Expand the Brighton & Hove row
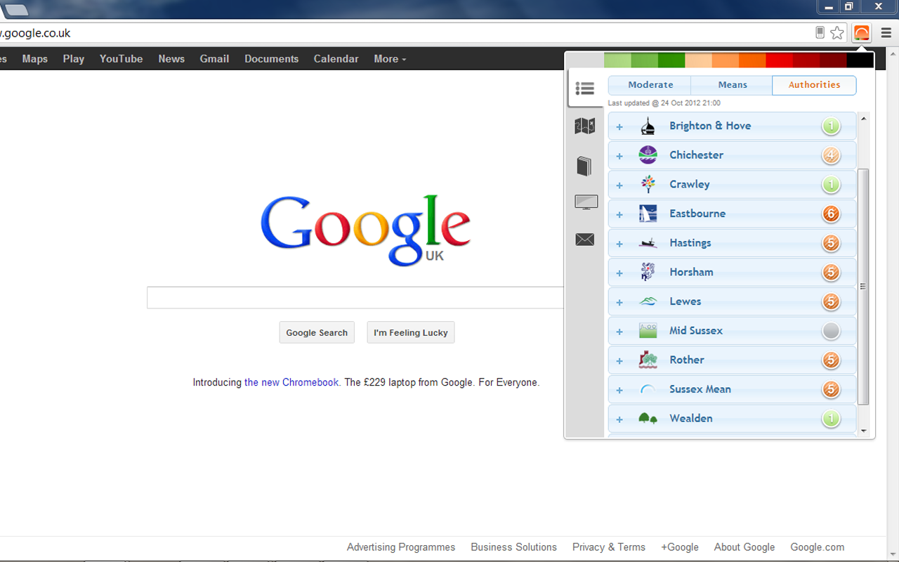Viewport: 899px width, 562px height. (619, 127)
